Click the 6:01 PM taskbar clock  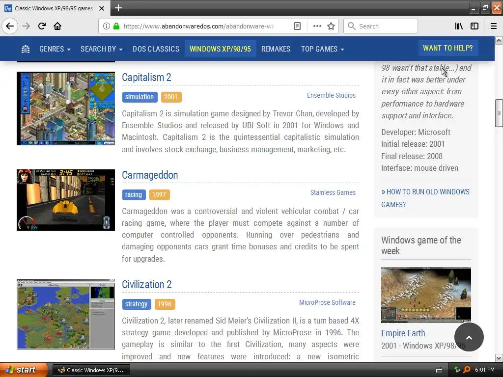(x=485, y=370)
